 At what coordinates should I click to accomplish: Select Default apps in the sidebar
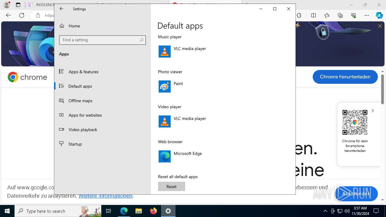[x=103, y=86]
